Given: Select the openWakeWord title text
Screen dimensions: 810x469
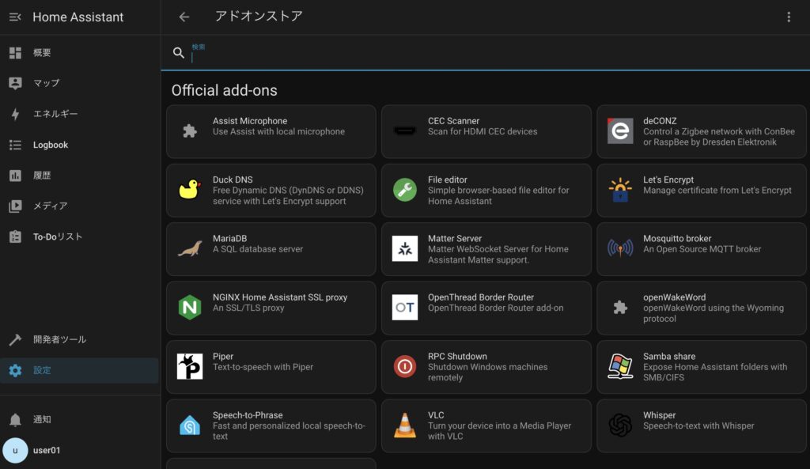Looking at the screenshot, I should click(x=674, y=297).
